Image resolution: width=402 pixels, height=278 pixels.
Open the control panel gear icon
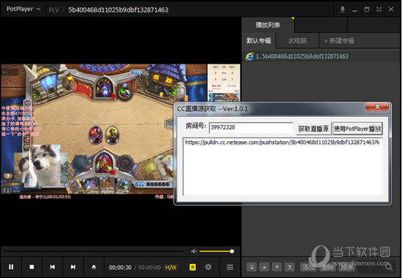[208, 267]
